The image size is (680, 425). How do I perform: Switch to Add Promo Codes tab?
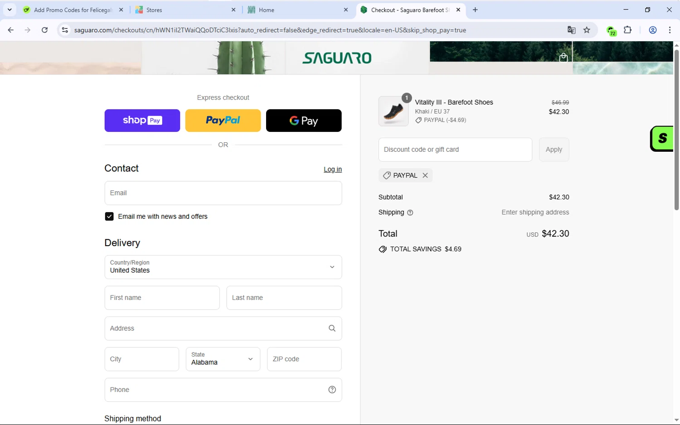[73, 10]
